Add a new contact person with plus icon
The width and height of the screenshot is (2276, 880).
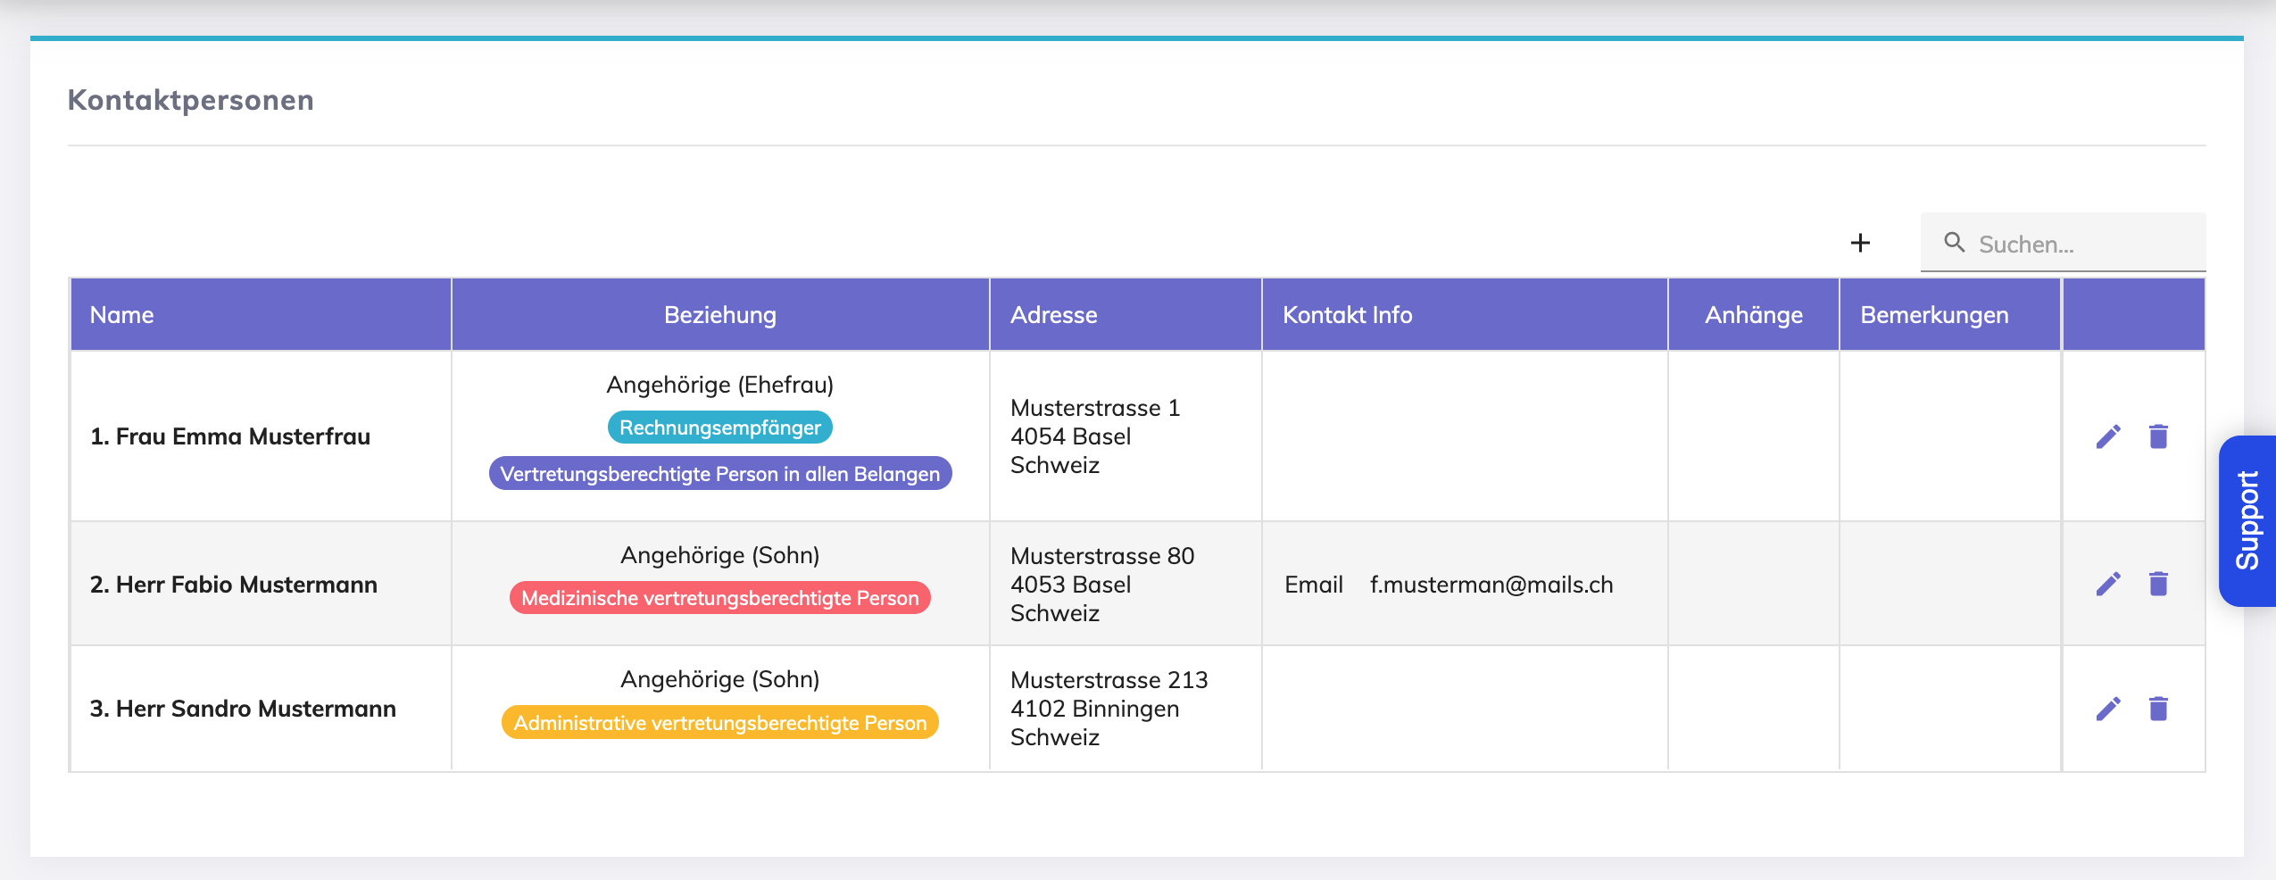click(1860, 243)
